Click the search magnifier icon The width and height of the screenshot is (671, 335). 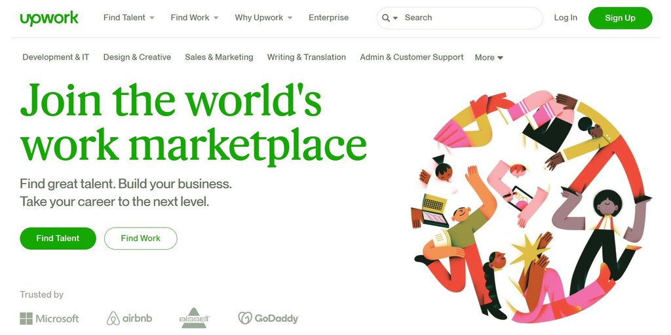pos(385,18)
